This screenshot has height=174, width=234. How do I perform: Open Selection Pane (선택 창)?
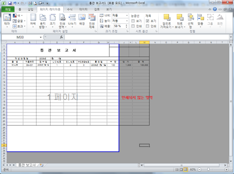tap(190, 21)
